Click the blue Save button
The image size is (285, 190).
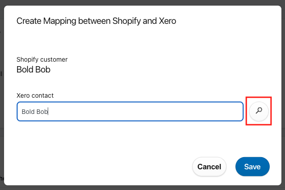click(x=252, y=167)
